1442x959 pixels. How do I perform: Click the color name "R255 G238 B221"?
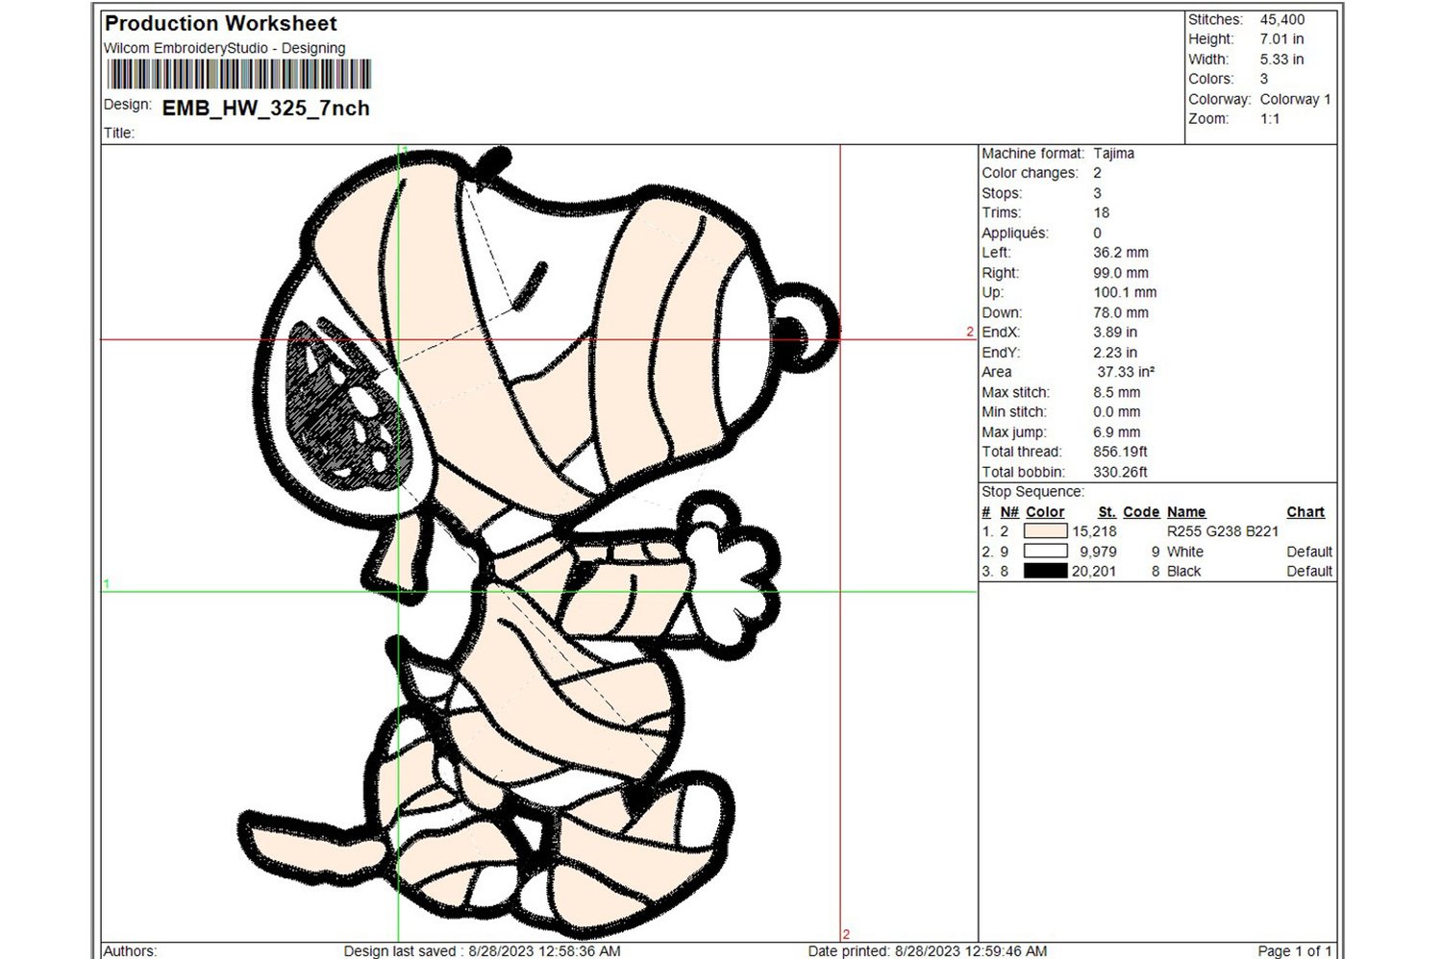click(1223, 531)
